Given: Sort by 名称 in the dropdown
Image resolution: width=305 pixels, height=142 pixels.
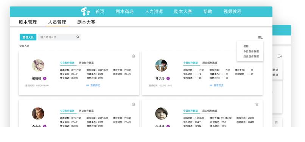Looking at the screenshot, I should click(x=246, y=46).
